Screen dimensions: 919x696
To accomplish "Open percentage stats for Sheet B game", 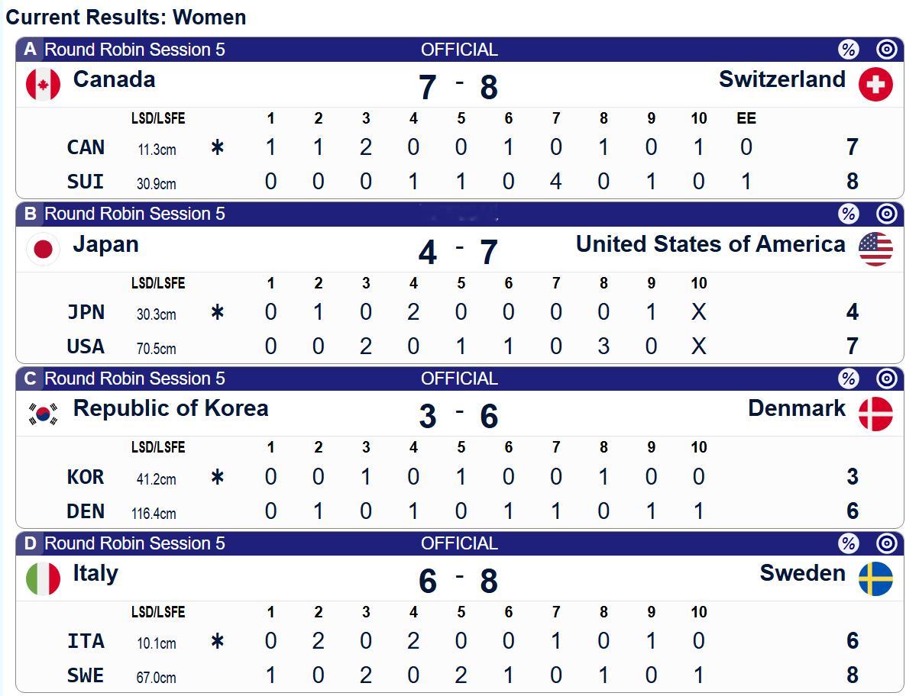I will point(848,214).
